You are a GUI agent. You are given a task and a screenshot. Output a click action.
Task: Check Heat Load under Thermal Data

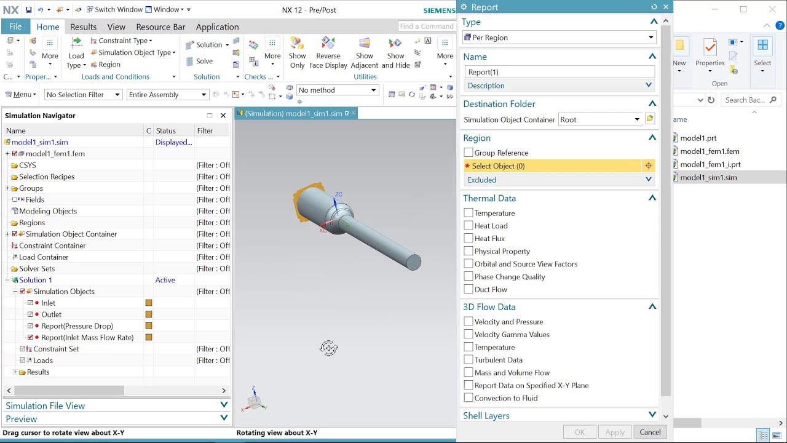(469, 226)
